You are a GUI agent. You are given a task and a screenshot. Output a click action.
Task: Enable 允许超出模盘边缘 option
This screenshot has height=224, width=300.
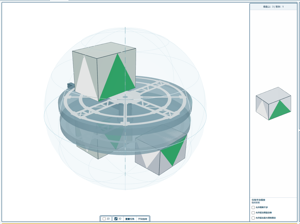(253, 212)
